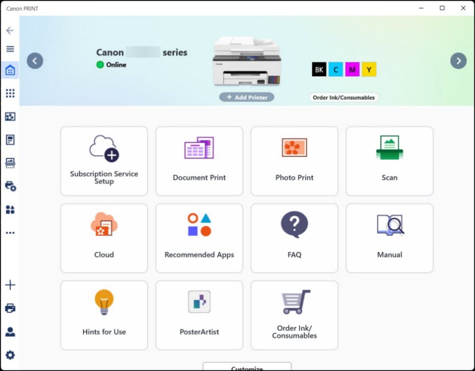Image resolution: width=475 pixels, height=371 pixels.
Task: Show next printer with right arrow
Action: [x=458, y=61]
